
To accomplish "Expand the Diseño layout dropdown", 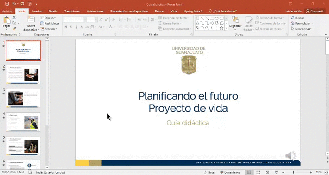I will tap(48, 18).
